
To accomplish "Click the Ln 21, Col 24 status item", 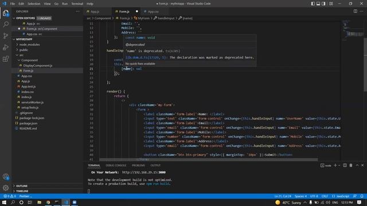I will (x=283, y=196).
